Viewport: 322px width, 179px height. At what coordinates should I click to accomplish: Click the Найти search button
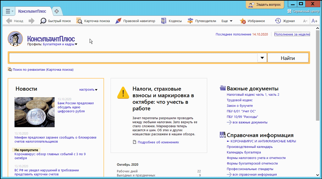pyautogui.click(x=288, y=58)
